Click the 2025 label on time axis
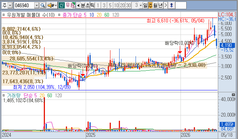Viewport: 238px width, 139px height. coord(91,135)
